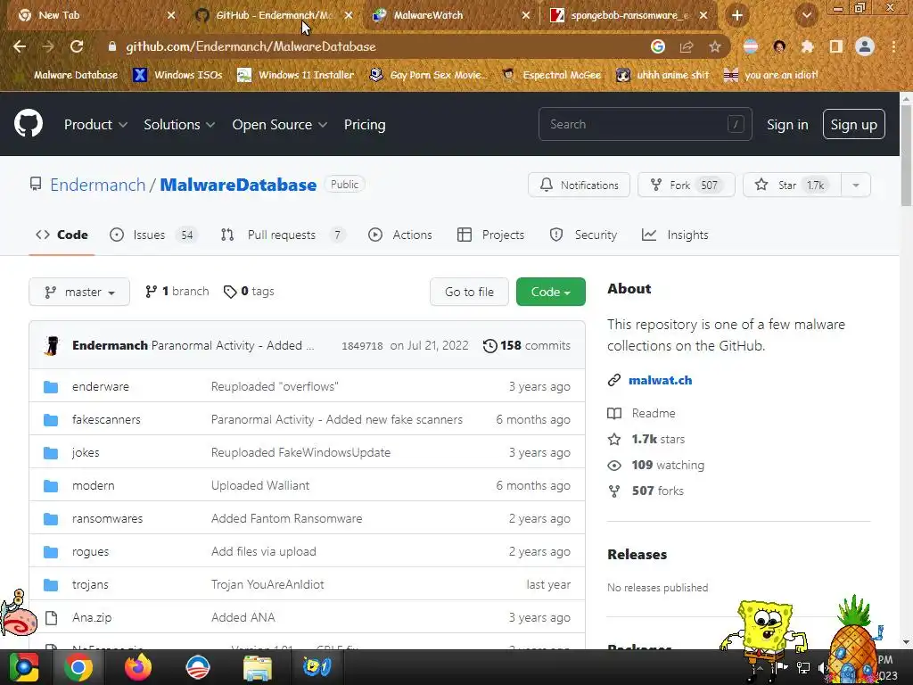
Task: Toggle the browser side panel icon
Action: point(836,46)
